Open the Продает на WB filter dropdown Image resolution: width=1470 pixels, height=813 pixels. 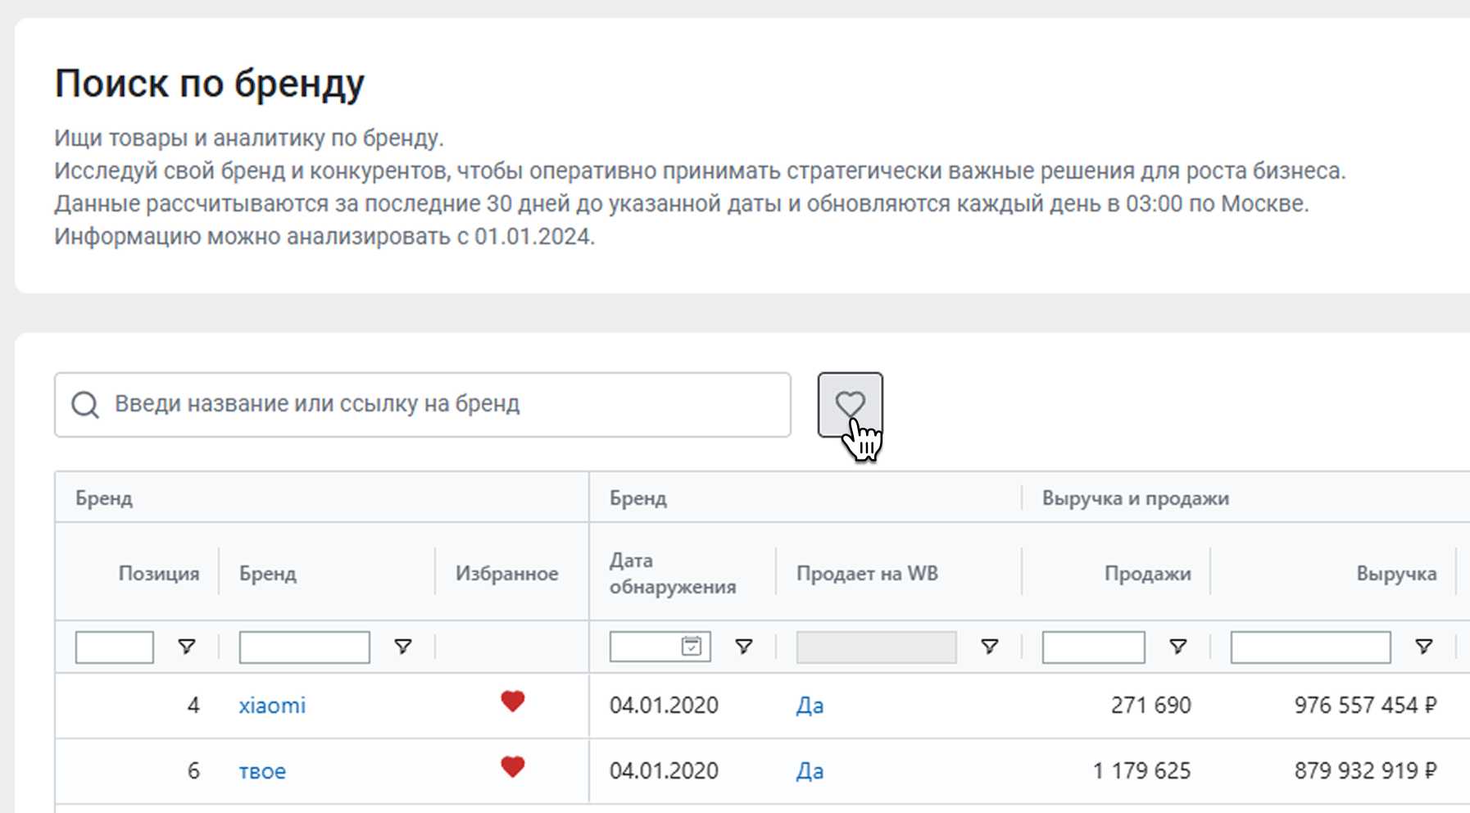876,647
